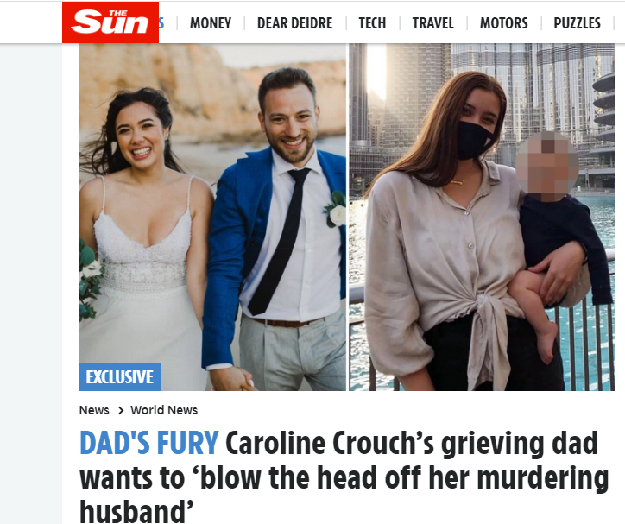Click the News breadcrumb link
Image resolution: width=625 pixels, height=524 pixels.
click(x=94, y=410)
